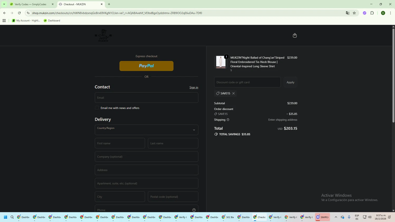395x222 pixels.
Task: Click the Translate page icon in address bar
Action: tap(348, 13)
